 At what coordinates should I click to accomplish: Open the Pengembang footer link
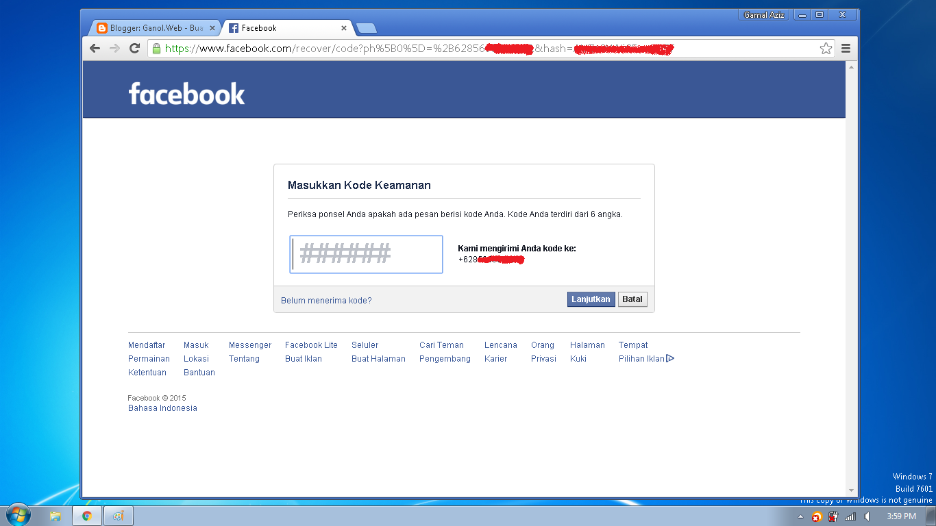coord(445,359)
